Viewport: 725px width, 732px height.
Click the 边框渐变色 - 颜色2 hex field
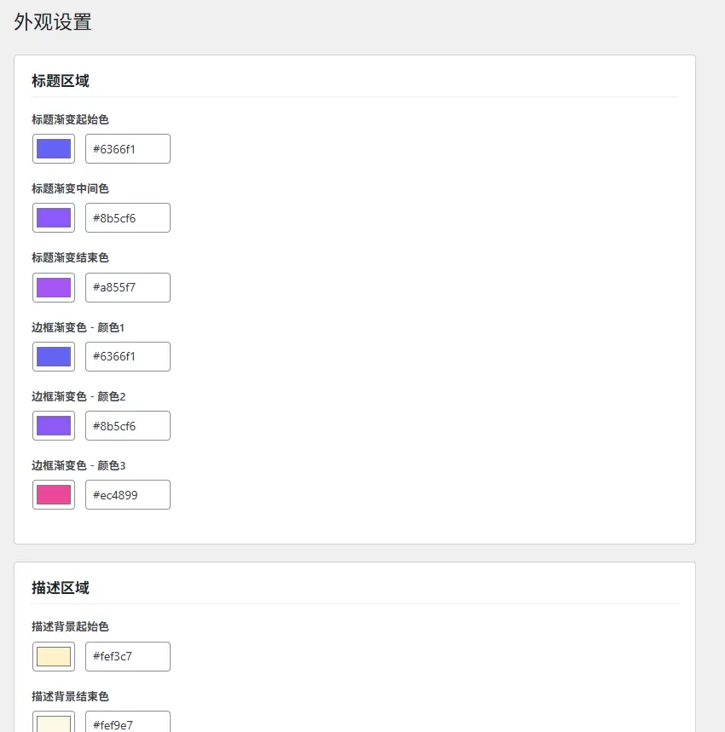click(x=128, y=425)
